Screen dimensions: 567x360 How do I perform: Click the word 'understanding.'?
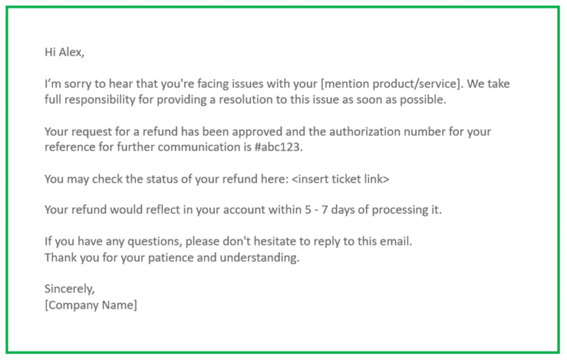pos(260,257)
